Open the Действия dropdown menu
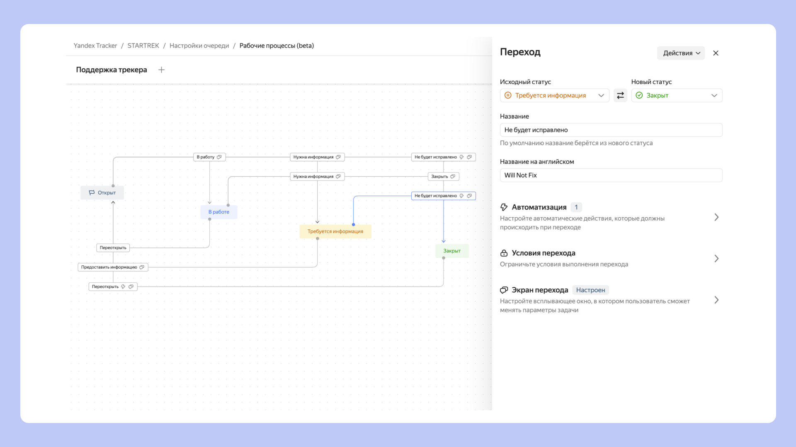 [680, 53]
